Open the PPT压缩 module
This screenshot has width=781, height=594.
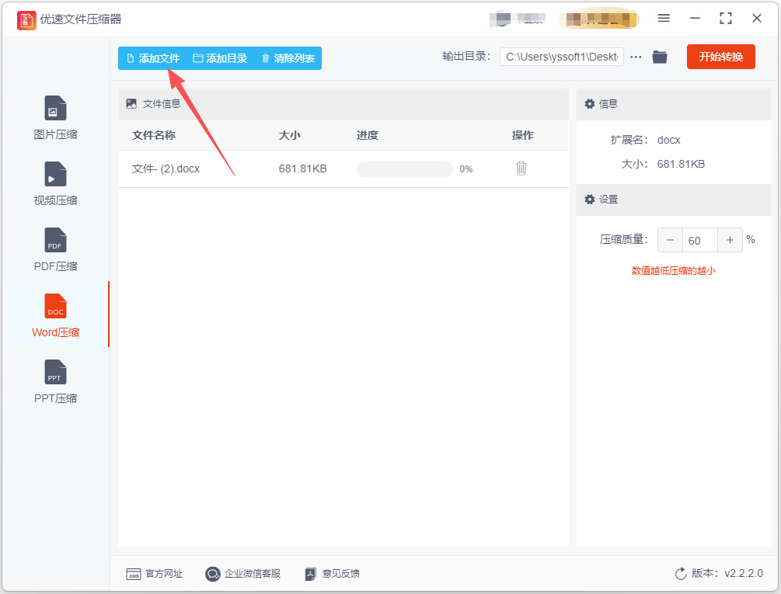point(55,381)
